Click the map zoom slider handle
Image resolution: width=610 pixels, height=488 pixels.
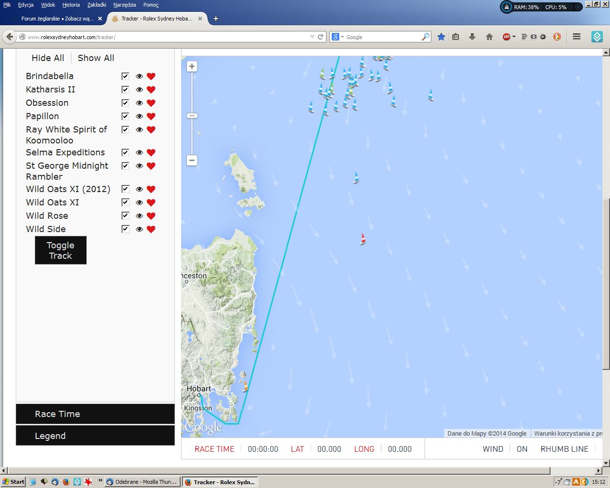(x=192, y=116)
